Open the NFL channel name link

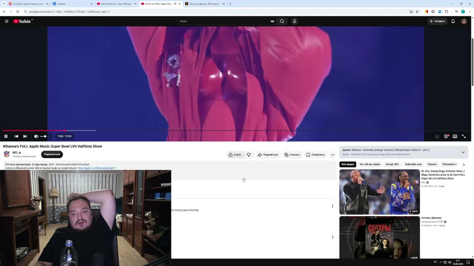point(15,153)
